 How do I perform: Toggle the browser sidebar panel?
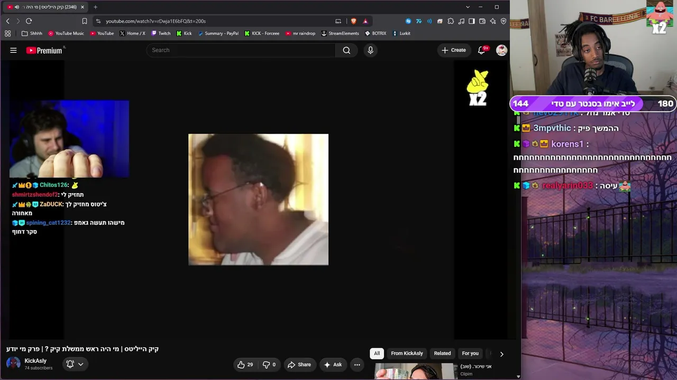click(x=472, y=21)
